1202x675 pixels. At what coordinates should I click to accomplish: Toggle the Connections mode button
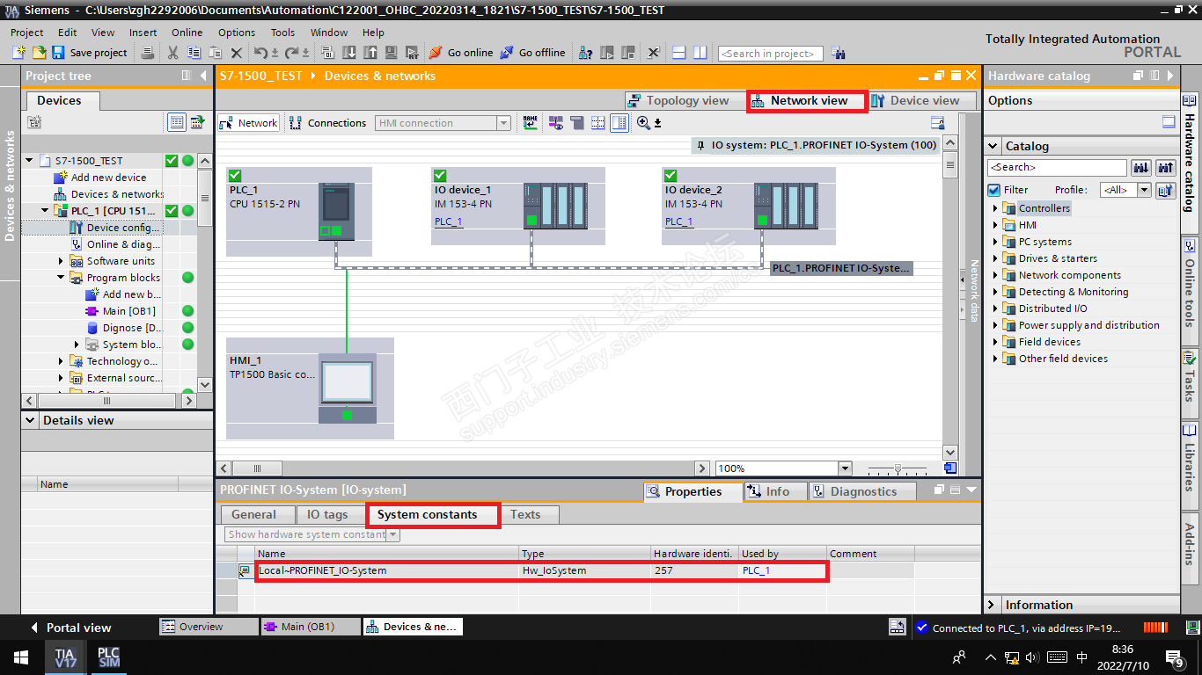point(328,123)
